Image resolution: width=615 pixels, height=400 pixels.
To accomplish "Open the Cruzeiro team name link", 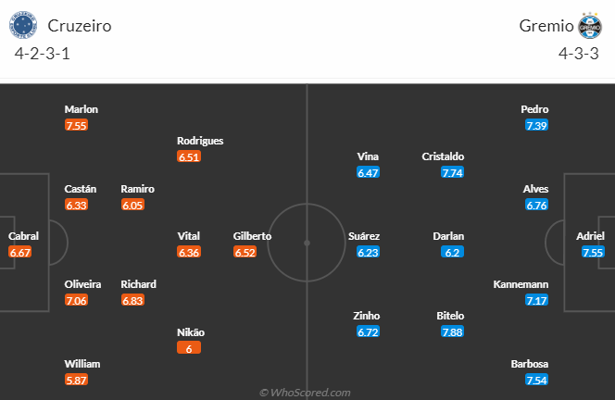I will point(80,26).
